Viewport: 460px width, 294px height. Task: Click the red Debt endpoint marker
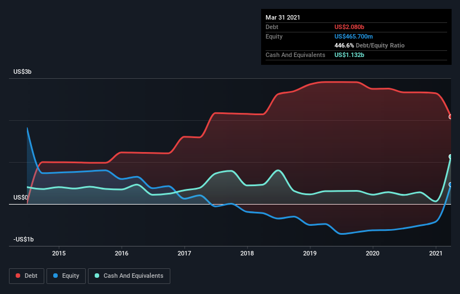(450, 117)
